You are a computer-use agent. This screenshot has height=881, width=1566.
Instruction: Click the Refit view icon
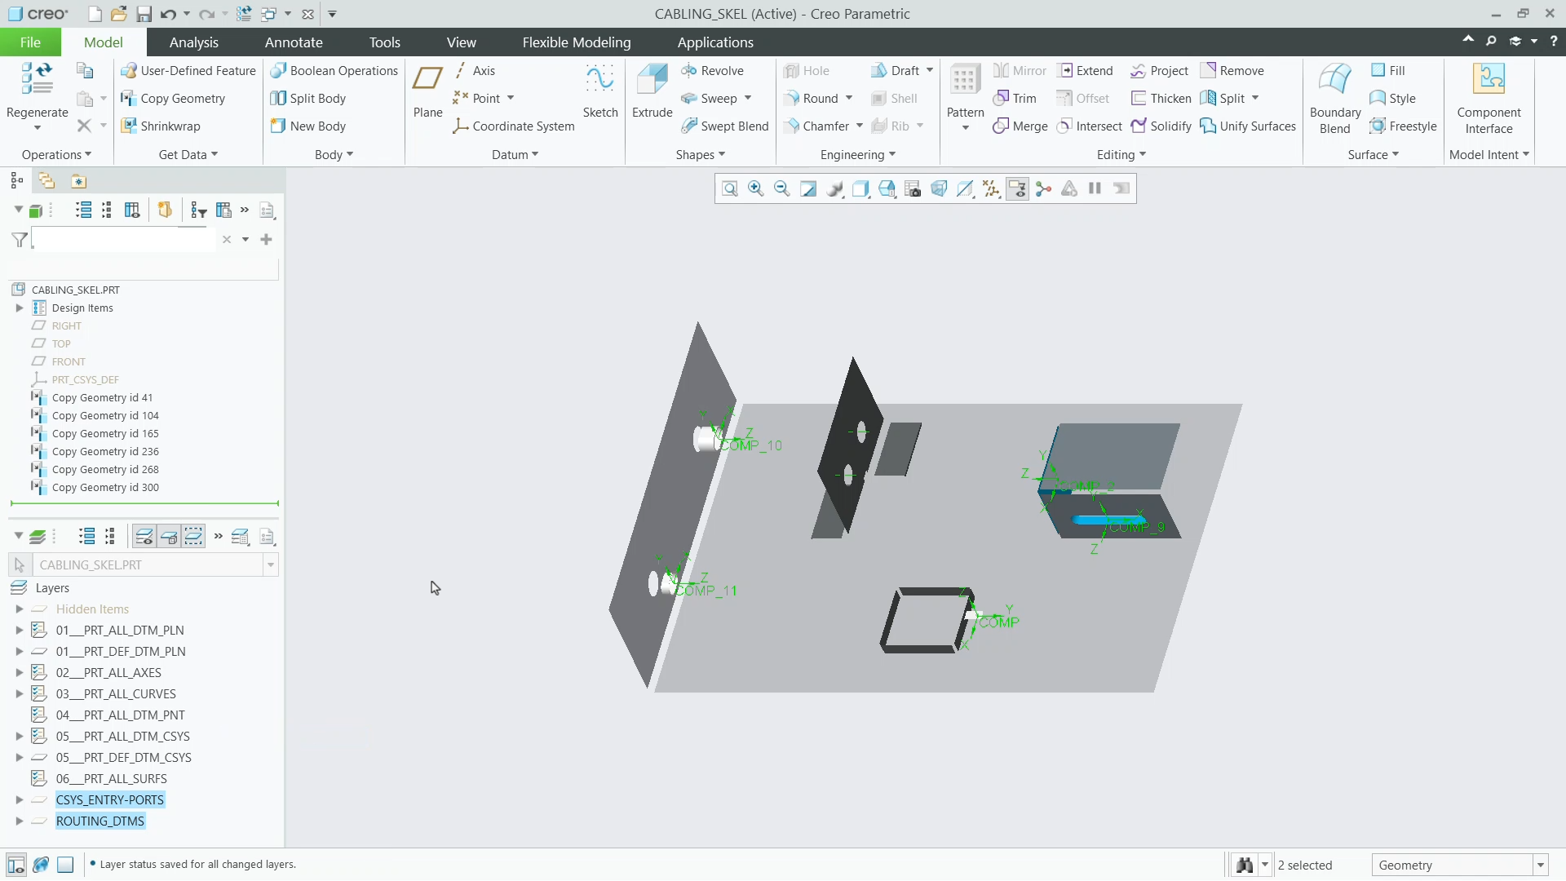click(x=730, y=189)
